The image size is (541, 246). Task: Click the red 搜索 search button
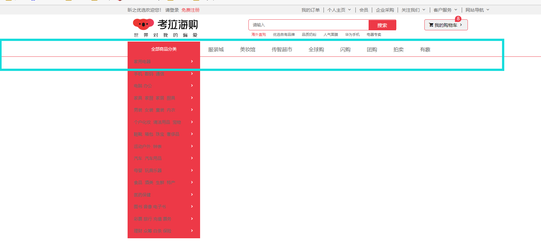(382, 25)
